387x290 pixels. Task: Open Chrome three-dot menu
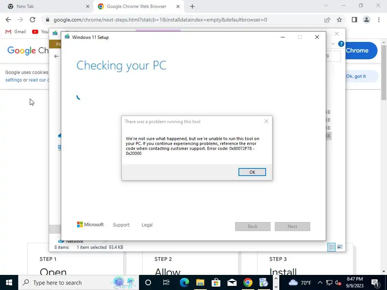[379, 20]
